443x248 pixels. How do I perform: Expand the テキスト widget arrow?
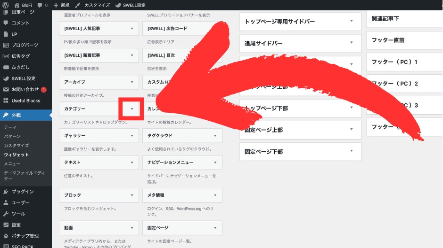click(x=131, y=162)
